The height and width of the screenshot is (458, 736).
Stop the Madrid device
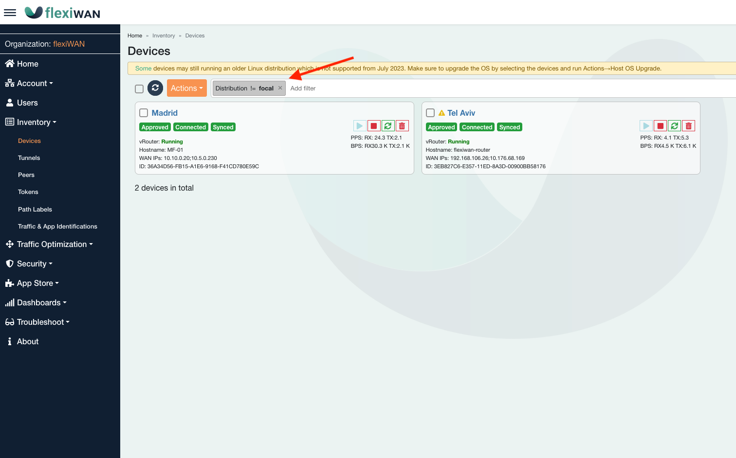coord(373,126)
